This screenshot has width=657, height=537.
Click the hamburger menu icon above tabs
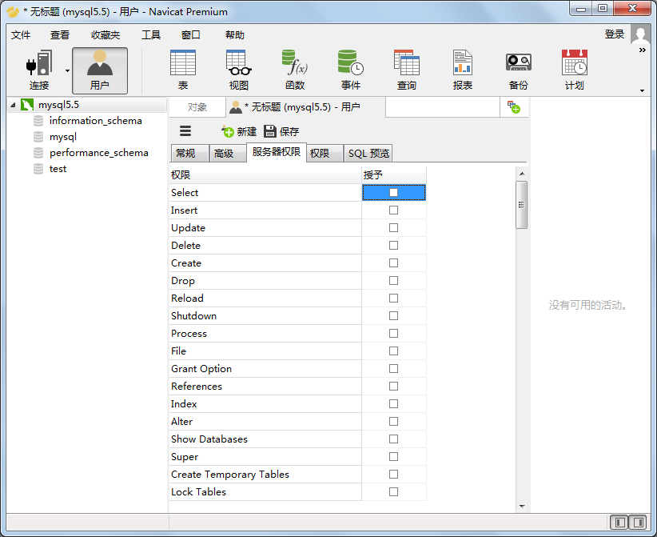(185, 131)
